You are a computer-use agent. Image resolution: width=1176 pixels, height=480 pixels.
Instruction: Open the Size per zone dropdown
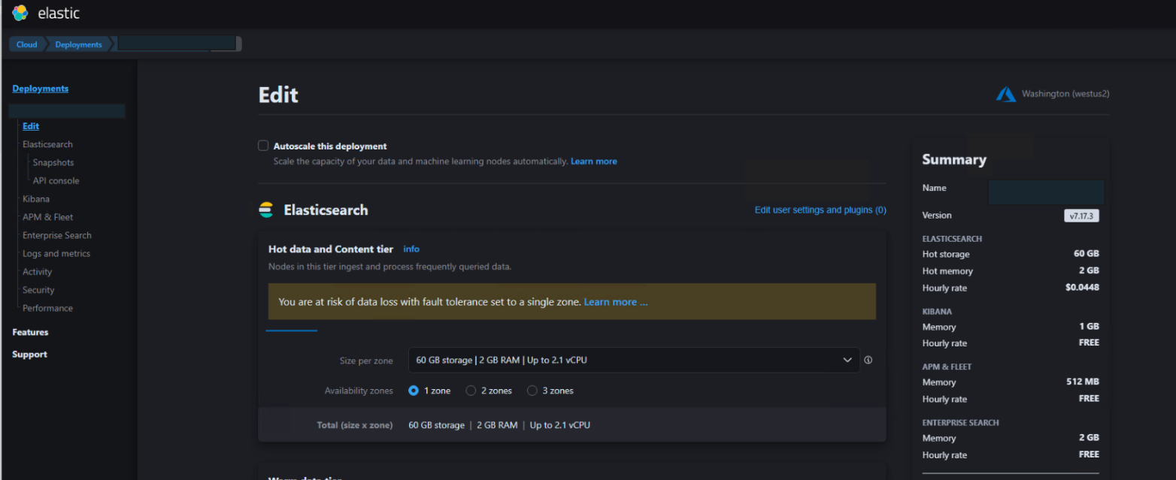point(634,360)
